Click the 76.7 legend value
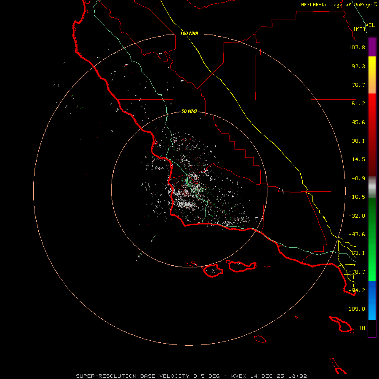 coord(358,85)
